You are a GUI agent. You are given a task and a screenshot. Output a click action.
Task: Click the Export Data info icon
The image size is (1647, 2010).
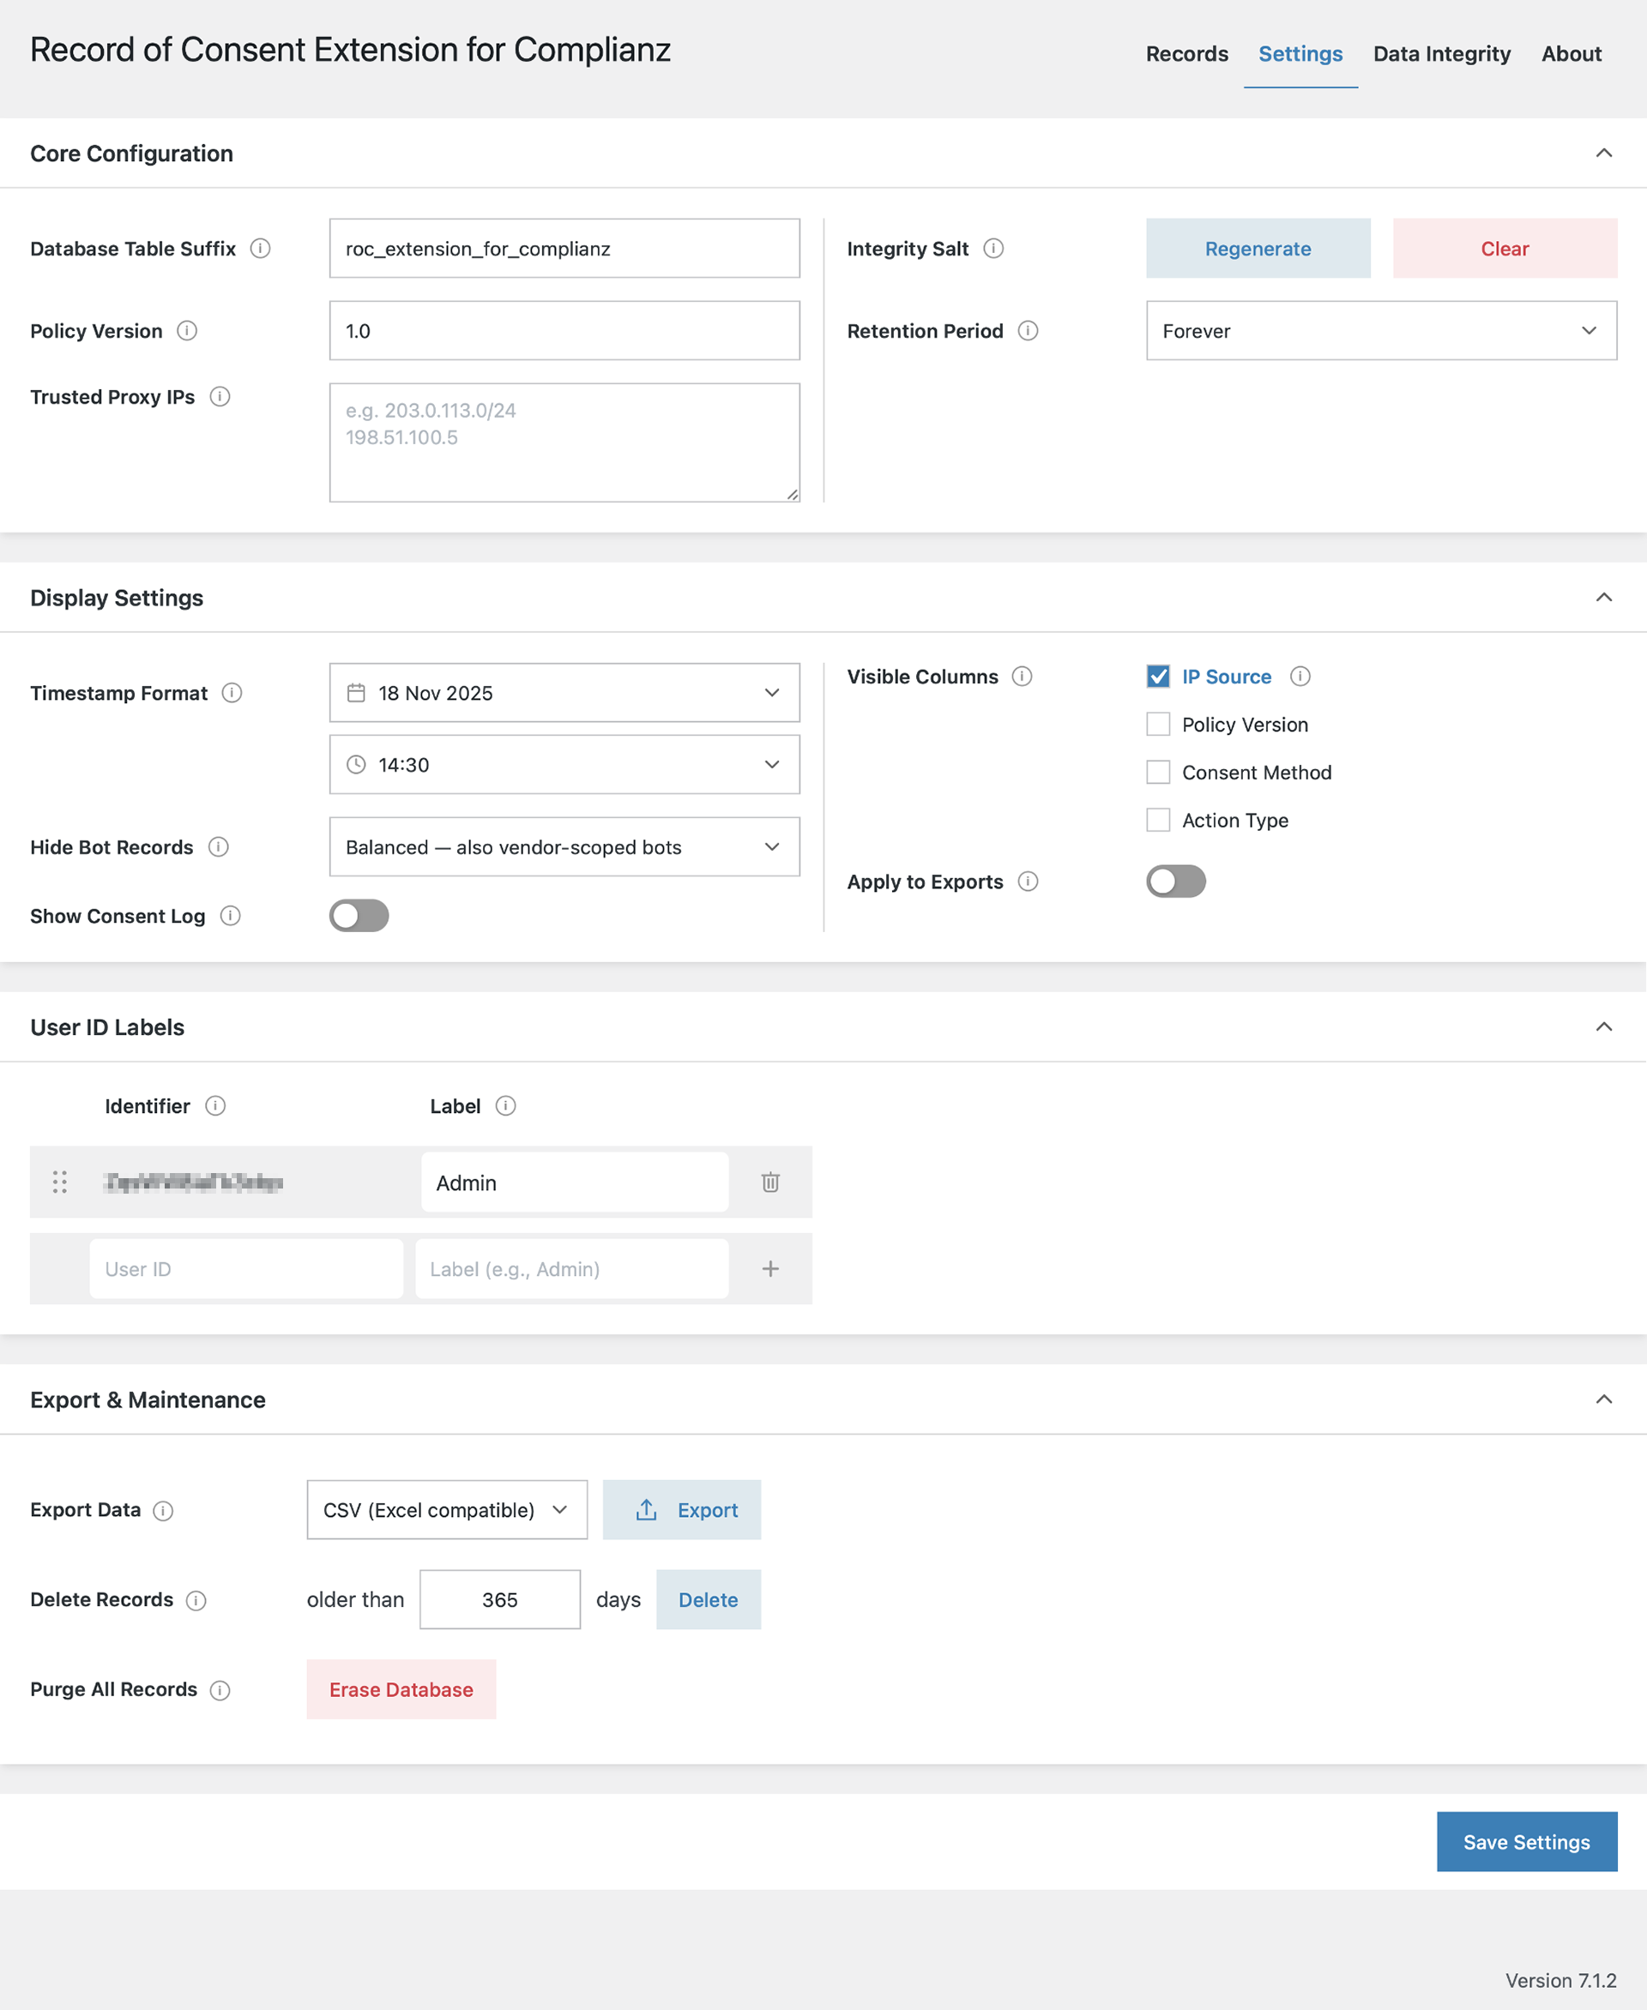[x=163, y=1510]
